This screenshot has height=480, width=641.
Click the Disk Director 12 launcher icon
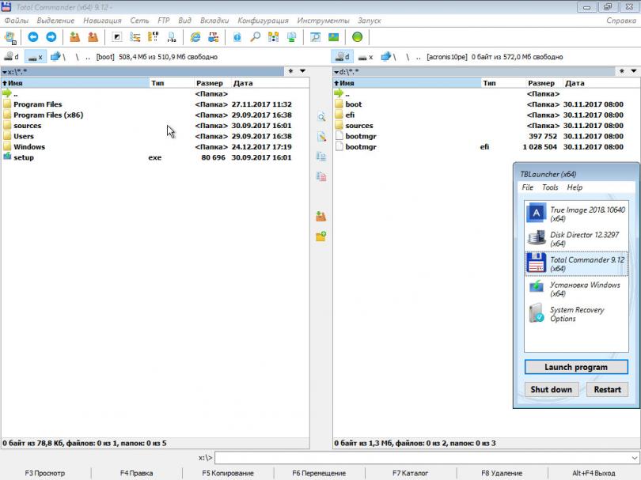pyautogui.click(x=536, y=238)
